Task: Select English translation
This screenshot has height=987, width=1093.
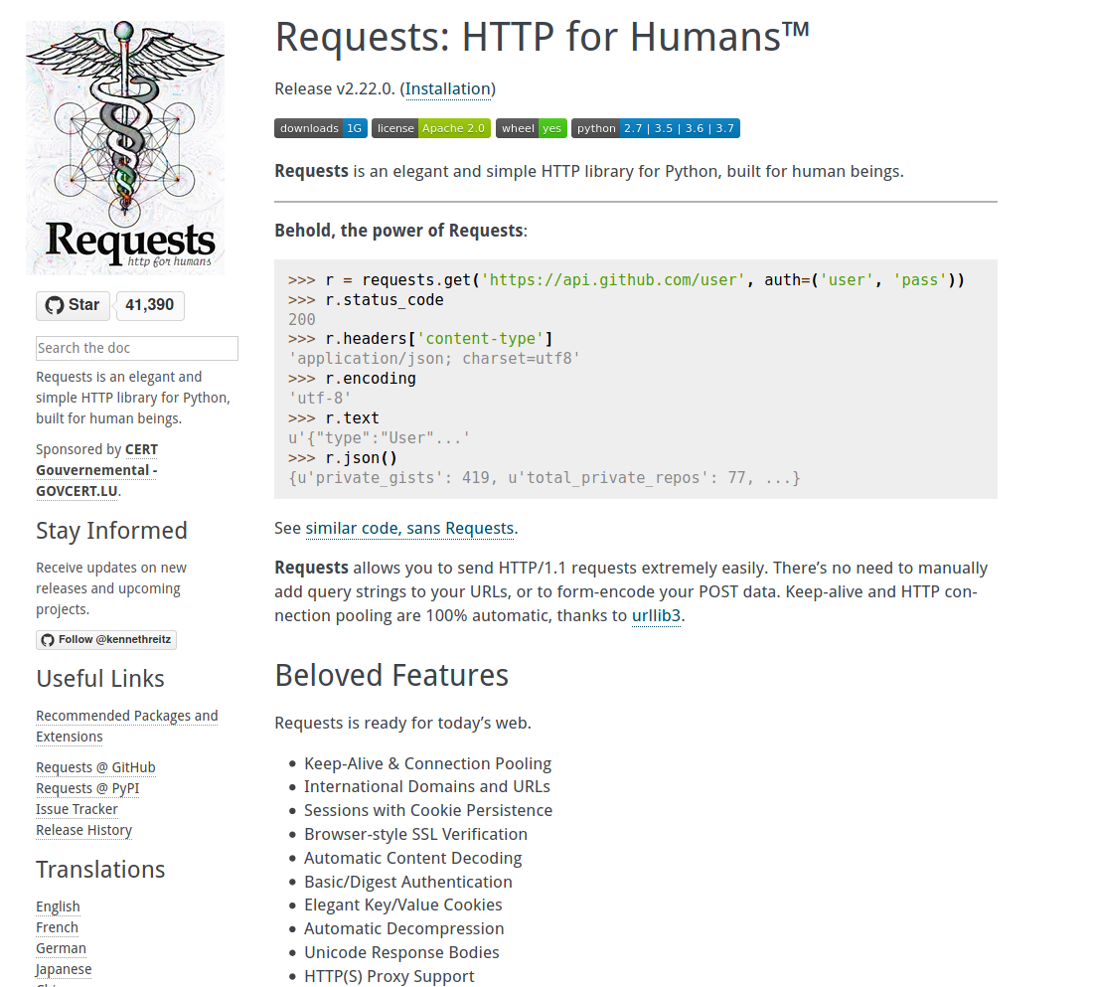Action: (x=58, y=906)
